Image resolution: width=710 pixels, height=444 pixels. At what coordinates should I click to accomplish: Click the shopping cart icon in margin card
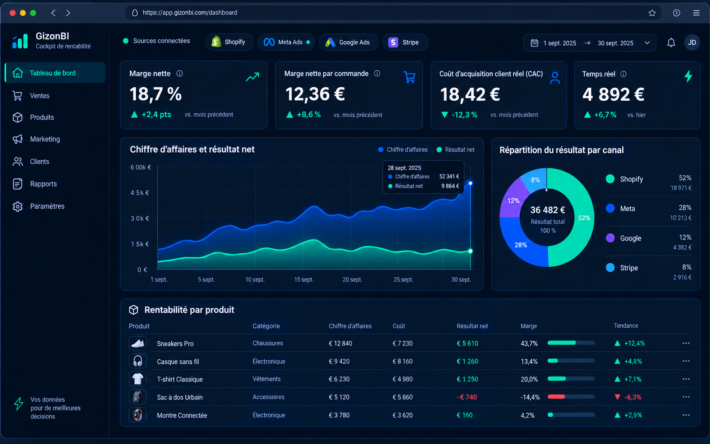[409, 77]
